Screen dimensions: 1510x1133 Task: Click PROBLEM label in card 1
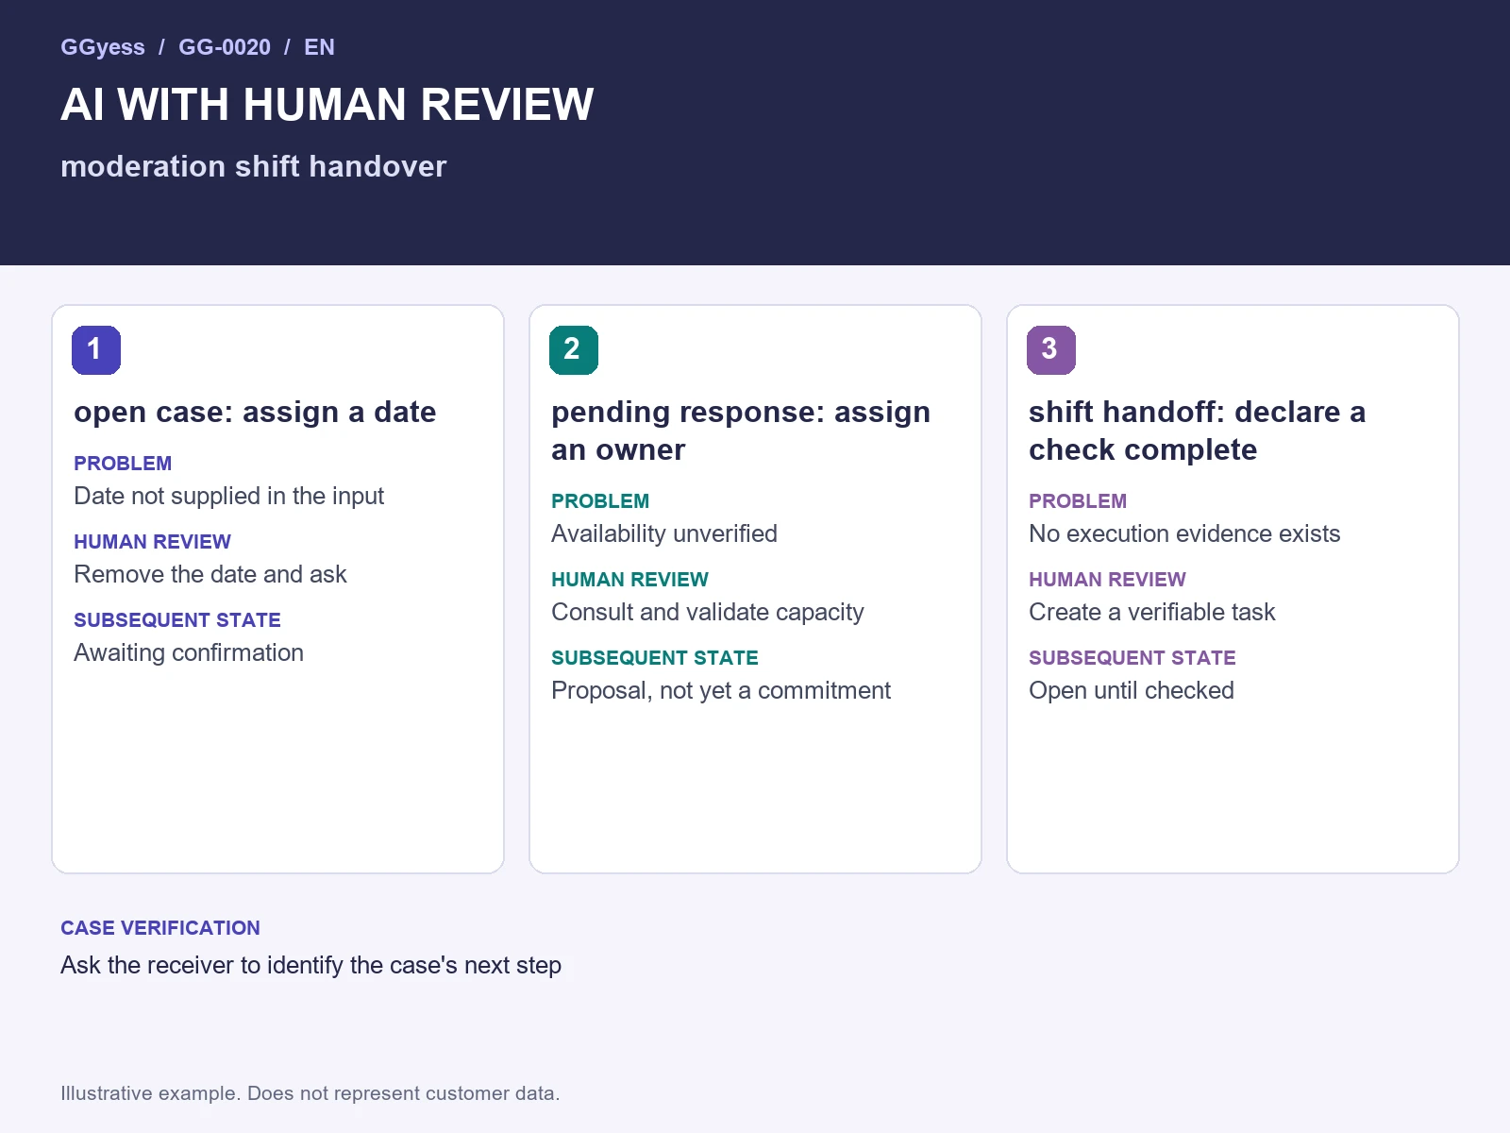coord(123,464)
